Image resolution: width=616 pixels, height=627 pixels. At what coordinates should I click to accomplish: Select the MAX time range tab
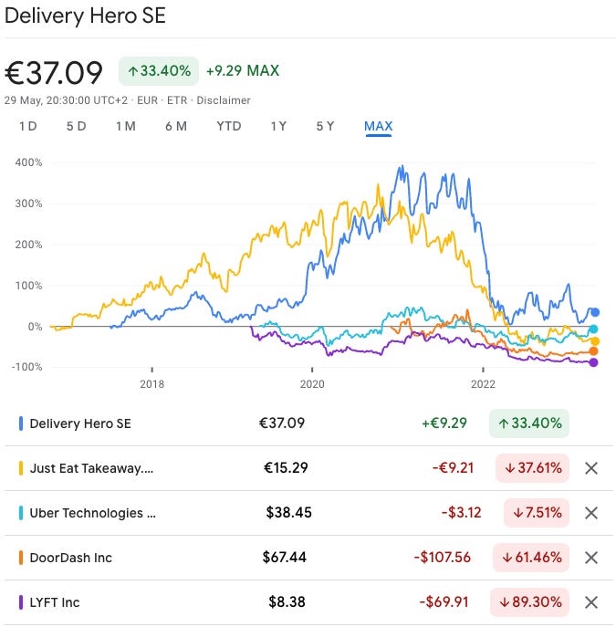(x=378, y=126)
